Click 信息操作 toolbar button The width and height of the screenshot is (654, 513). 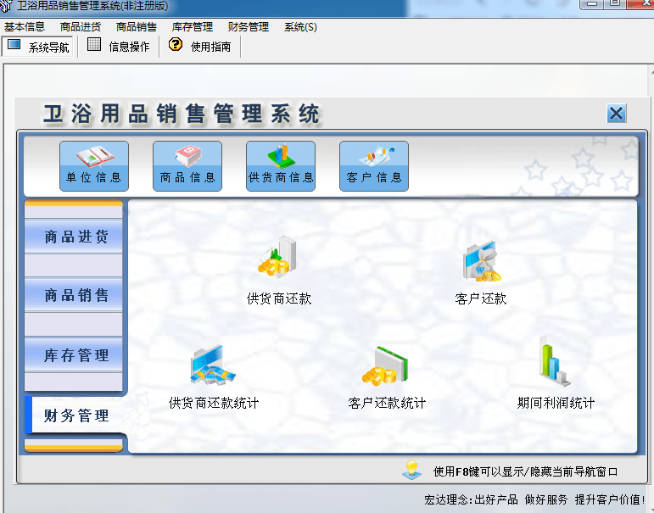(x=119, y=47)
